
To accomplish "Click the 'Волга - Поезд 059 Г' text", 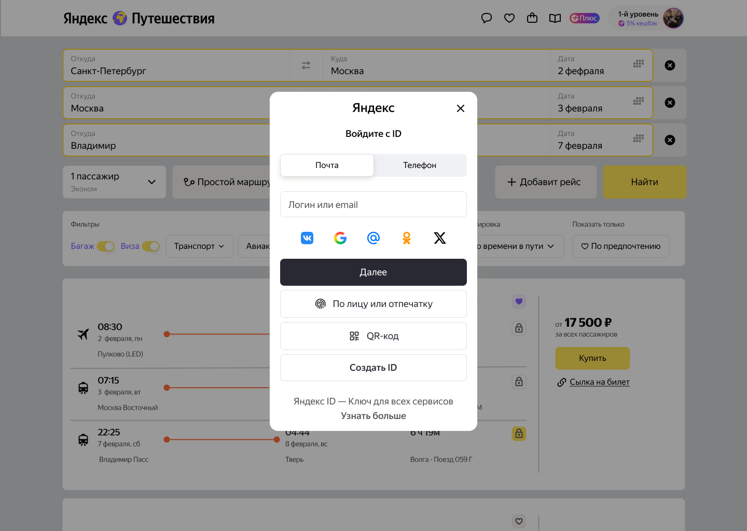I will coord(441,459).
